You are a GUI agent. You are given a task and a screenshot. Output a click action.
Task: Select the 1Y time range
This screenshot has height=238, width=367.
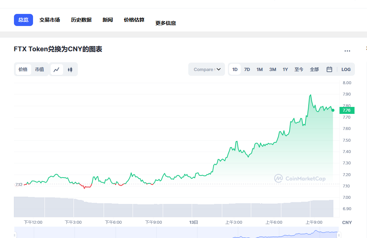[285, 69]
